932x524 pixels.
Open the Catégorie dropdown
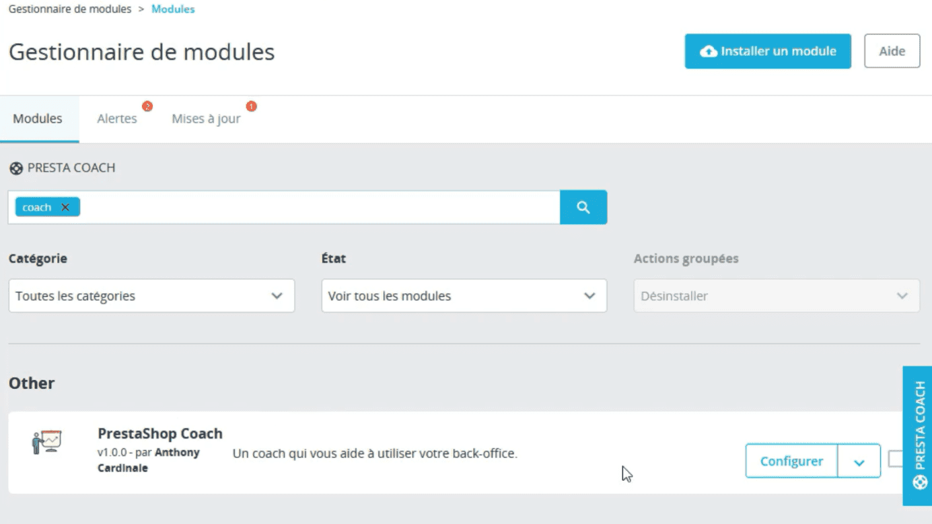coord(151,296)
